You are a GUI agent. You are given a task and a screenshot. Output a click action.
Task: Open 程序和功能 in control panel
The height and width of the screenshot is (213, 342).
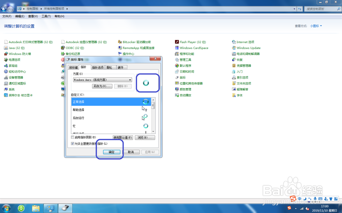[185, 54]
